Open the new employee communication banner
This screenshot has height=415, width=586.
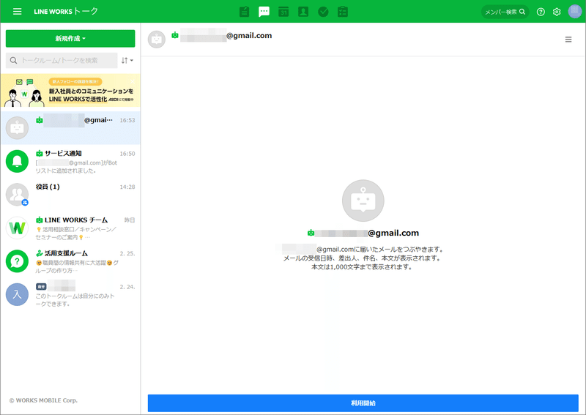point(70,91)
